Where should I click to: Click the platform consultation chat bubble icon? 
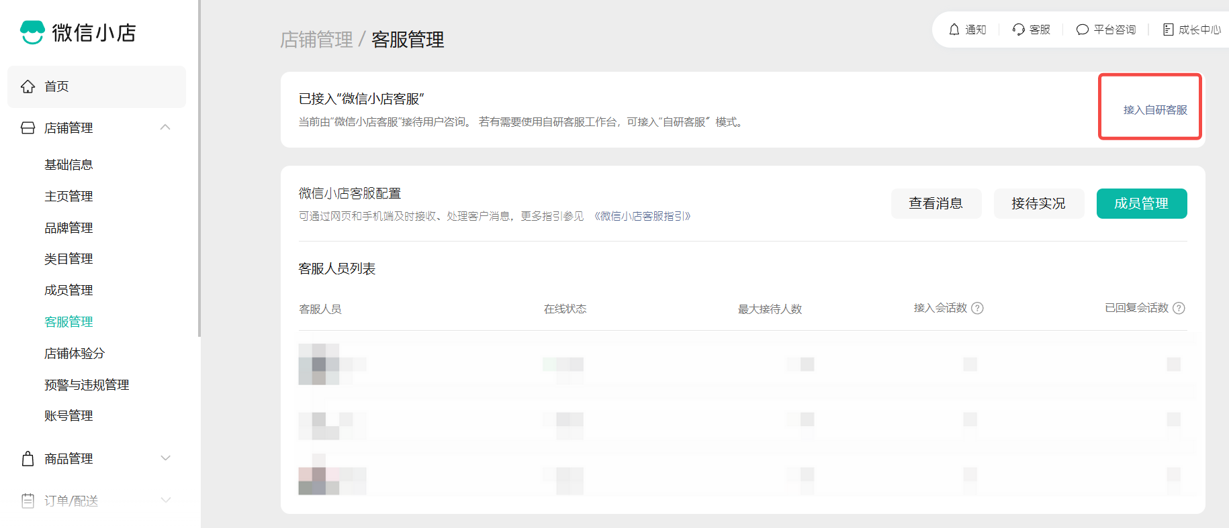(1082, 30)
